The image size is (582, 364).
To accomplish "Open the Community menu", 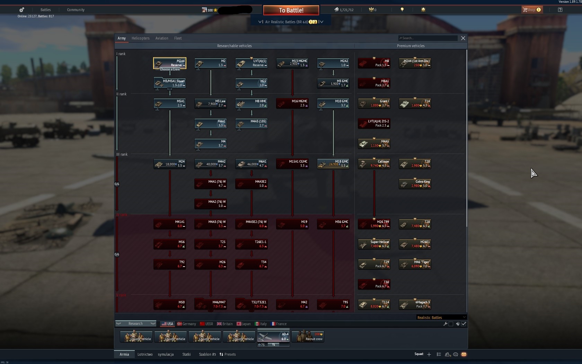I will tap(76, 10).
